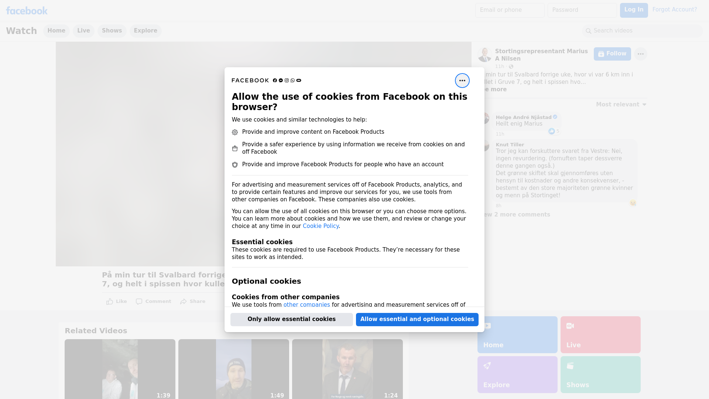Switch to the Live tab in Watch
This screenshot has width=709, height=399.
click(83, 31)
